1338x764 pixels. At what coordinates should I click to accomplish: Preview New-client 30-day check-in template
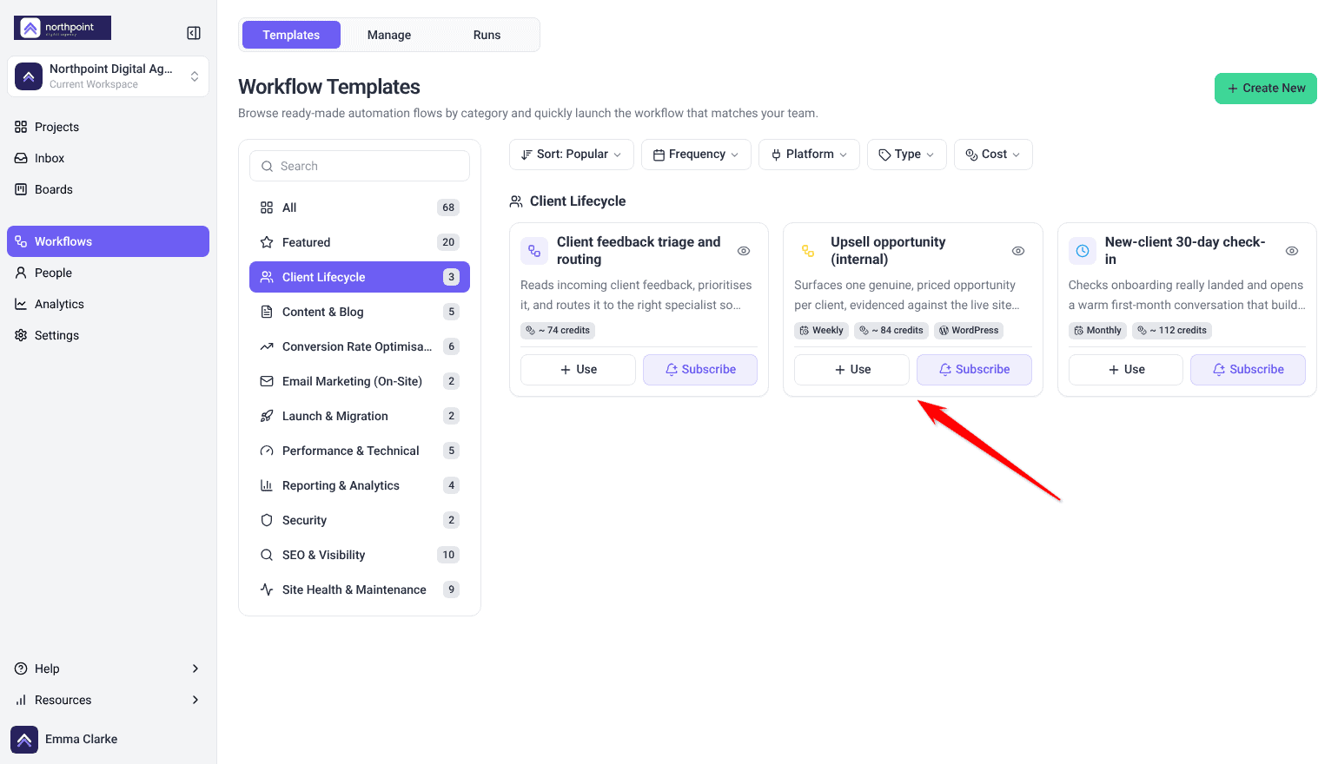pos(1292,251)
